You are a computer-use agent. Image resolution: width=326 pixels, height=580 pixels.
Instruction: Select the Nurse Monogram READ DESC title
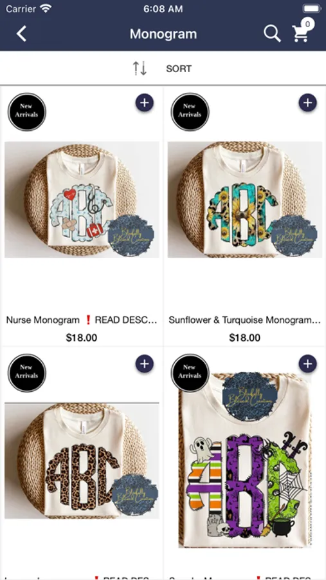82,320
